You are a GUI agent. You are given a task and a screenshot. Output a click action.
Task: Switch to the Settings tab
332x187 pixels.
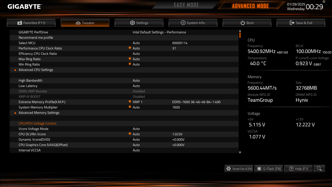click(139, 23)
